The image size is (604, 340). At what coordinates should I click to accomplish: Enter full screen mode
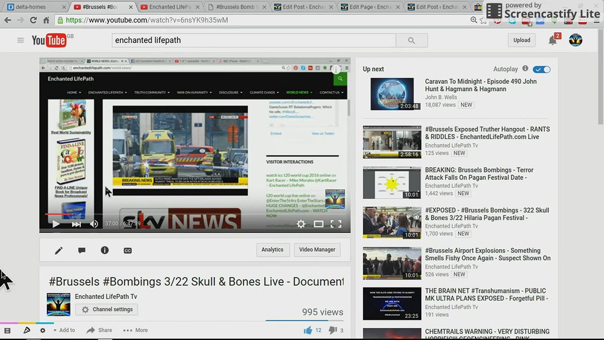336,224
